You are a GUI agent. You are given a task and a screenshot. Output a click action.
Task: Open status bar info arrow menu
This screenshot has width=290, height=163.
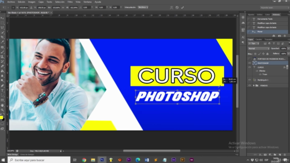61,151
